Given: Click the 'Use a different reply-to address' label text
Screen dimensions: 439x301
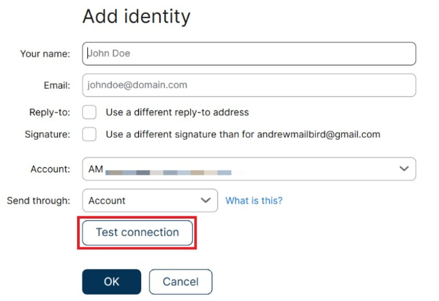Looking at the screenshot, I should pyautogui.click(x=178, y=112).
